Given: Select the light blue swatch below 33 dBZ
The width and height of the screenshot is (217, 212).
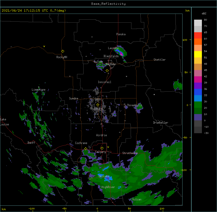Looking at the screenshot, I should coord(198,98).
